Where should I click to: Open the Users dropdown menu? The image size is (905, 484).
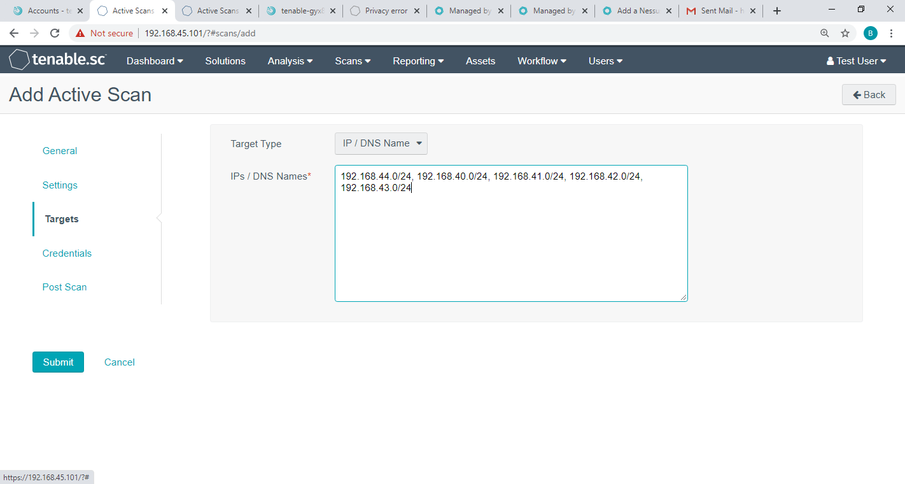tap(605, 61)
